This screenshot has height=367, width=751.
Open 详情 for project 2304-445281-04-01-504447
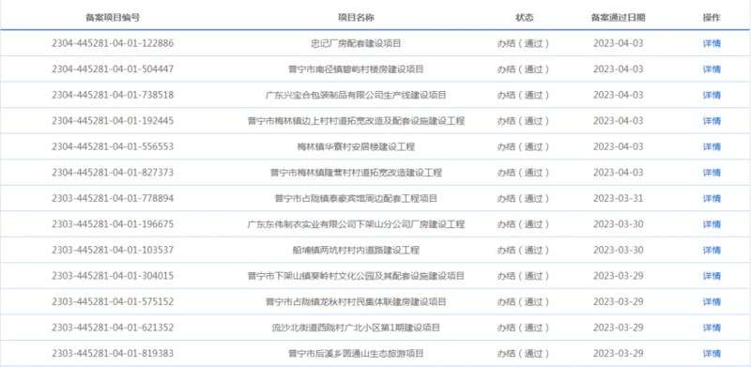tap(712, 69)
